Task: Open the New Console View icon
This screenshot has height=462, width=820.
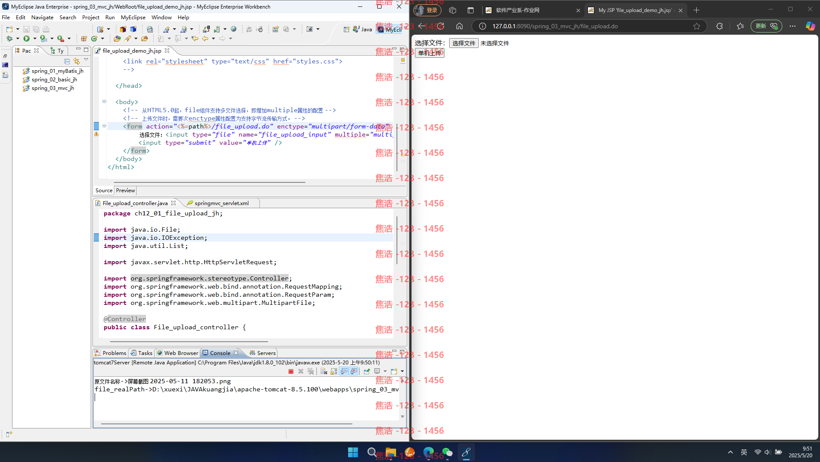Action: click(394, 371)
